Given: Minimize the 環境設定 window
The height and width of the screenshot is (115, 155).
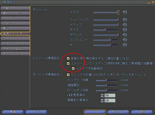Looking at the screenshot, I should 149,3.
